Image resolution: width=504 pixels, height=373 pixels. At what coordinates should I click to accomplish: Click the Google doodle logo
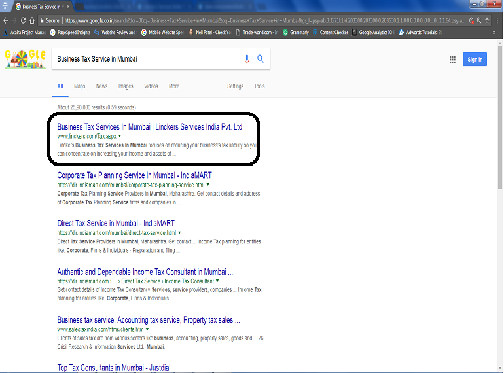25,59
